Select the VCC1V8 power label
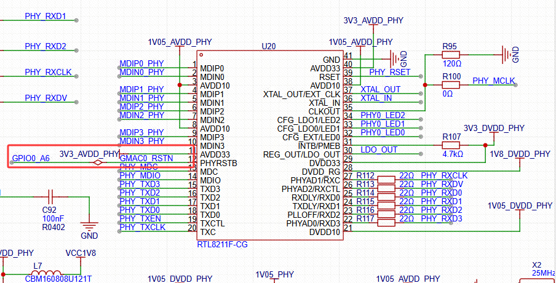 81,253
